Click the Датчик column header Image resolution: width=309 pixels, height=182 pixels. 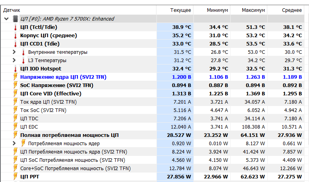pos(12,10)
